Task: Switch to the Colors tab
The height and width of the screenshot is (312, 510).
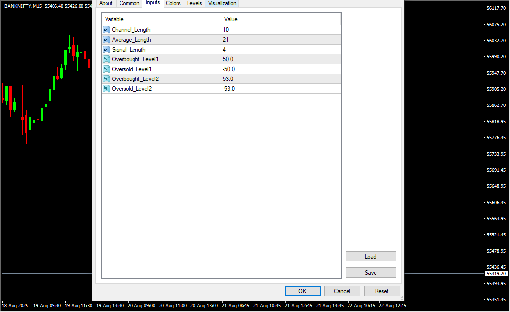Action: pos(173,3)
